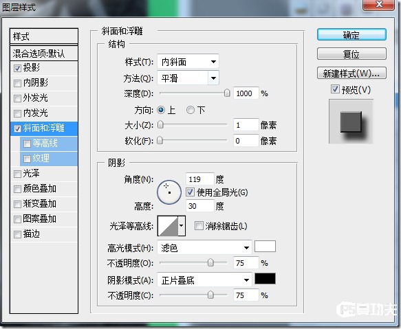The height and width of the screenshot is (329, 401).
Task: Open the 光泽等高线 picker arrow
Action: [182, 226]
